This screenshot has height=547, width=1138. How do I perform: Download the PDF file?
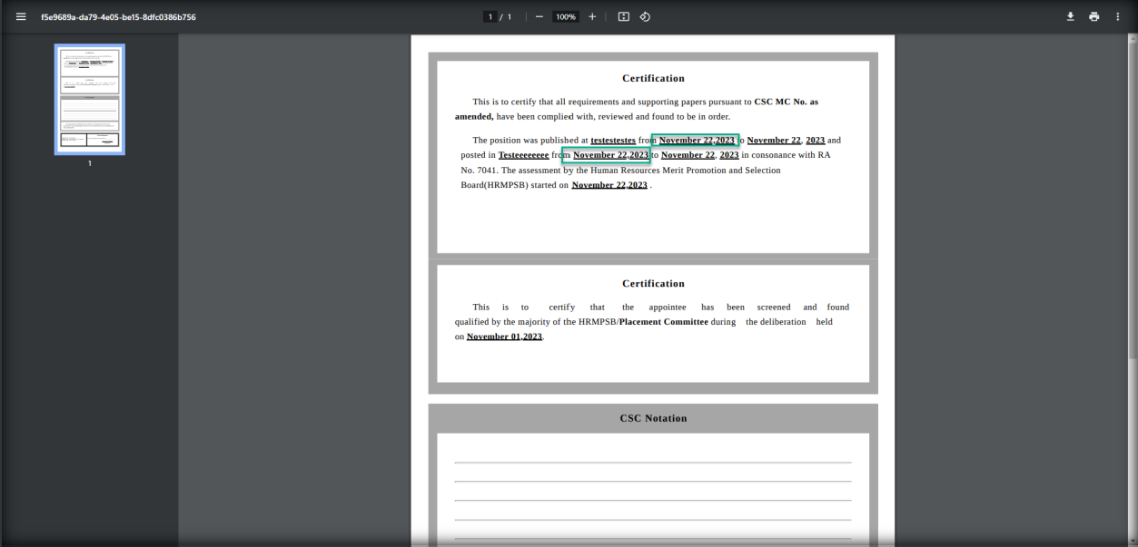tap(1070, 16)
